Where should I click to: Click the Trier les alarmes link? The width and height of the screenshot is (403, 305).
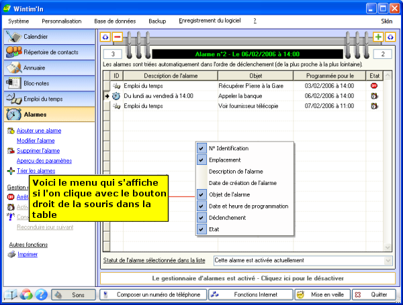click(36, 171)
